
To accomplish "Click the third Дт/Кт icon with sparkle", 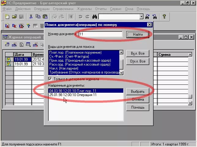I will point(21,26).
